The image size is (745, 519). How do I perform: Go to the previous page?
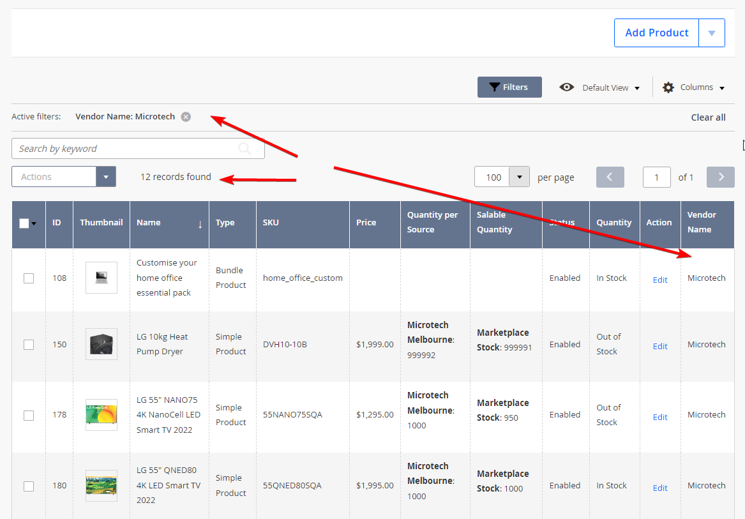click(x=610, y=177)
